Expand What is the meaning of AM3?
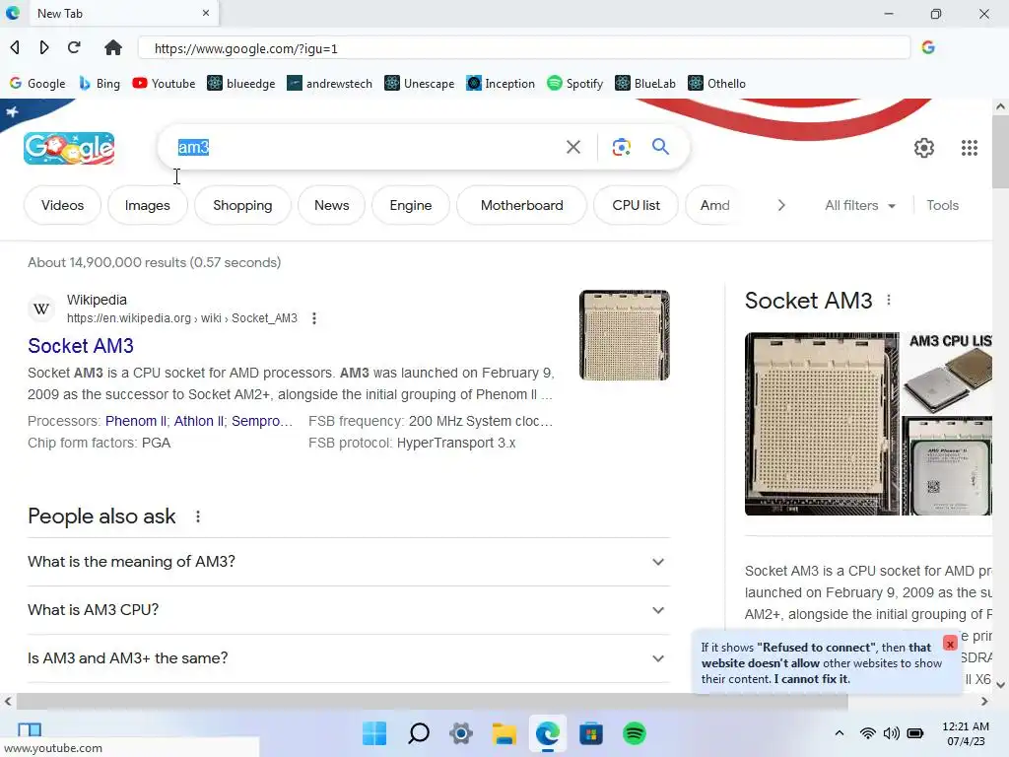This screenshot has height=757, width=1009. [x=349, y=562]
